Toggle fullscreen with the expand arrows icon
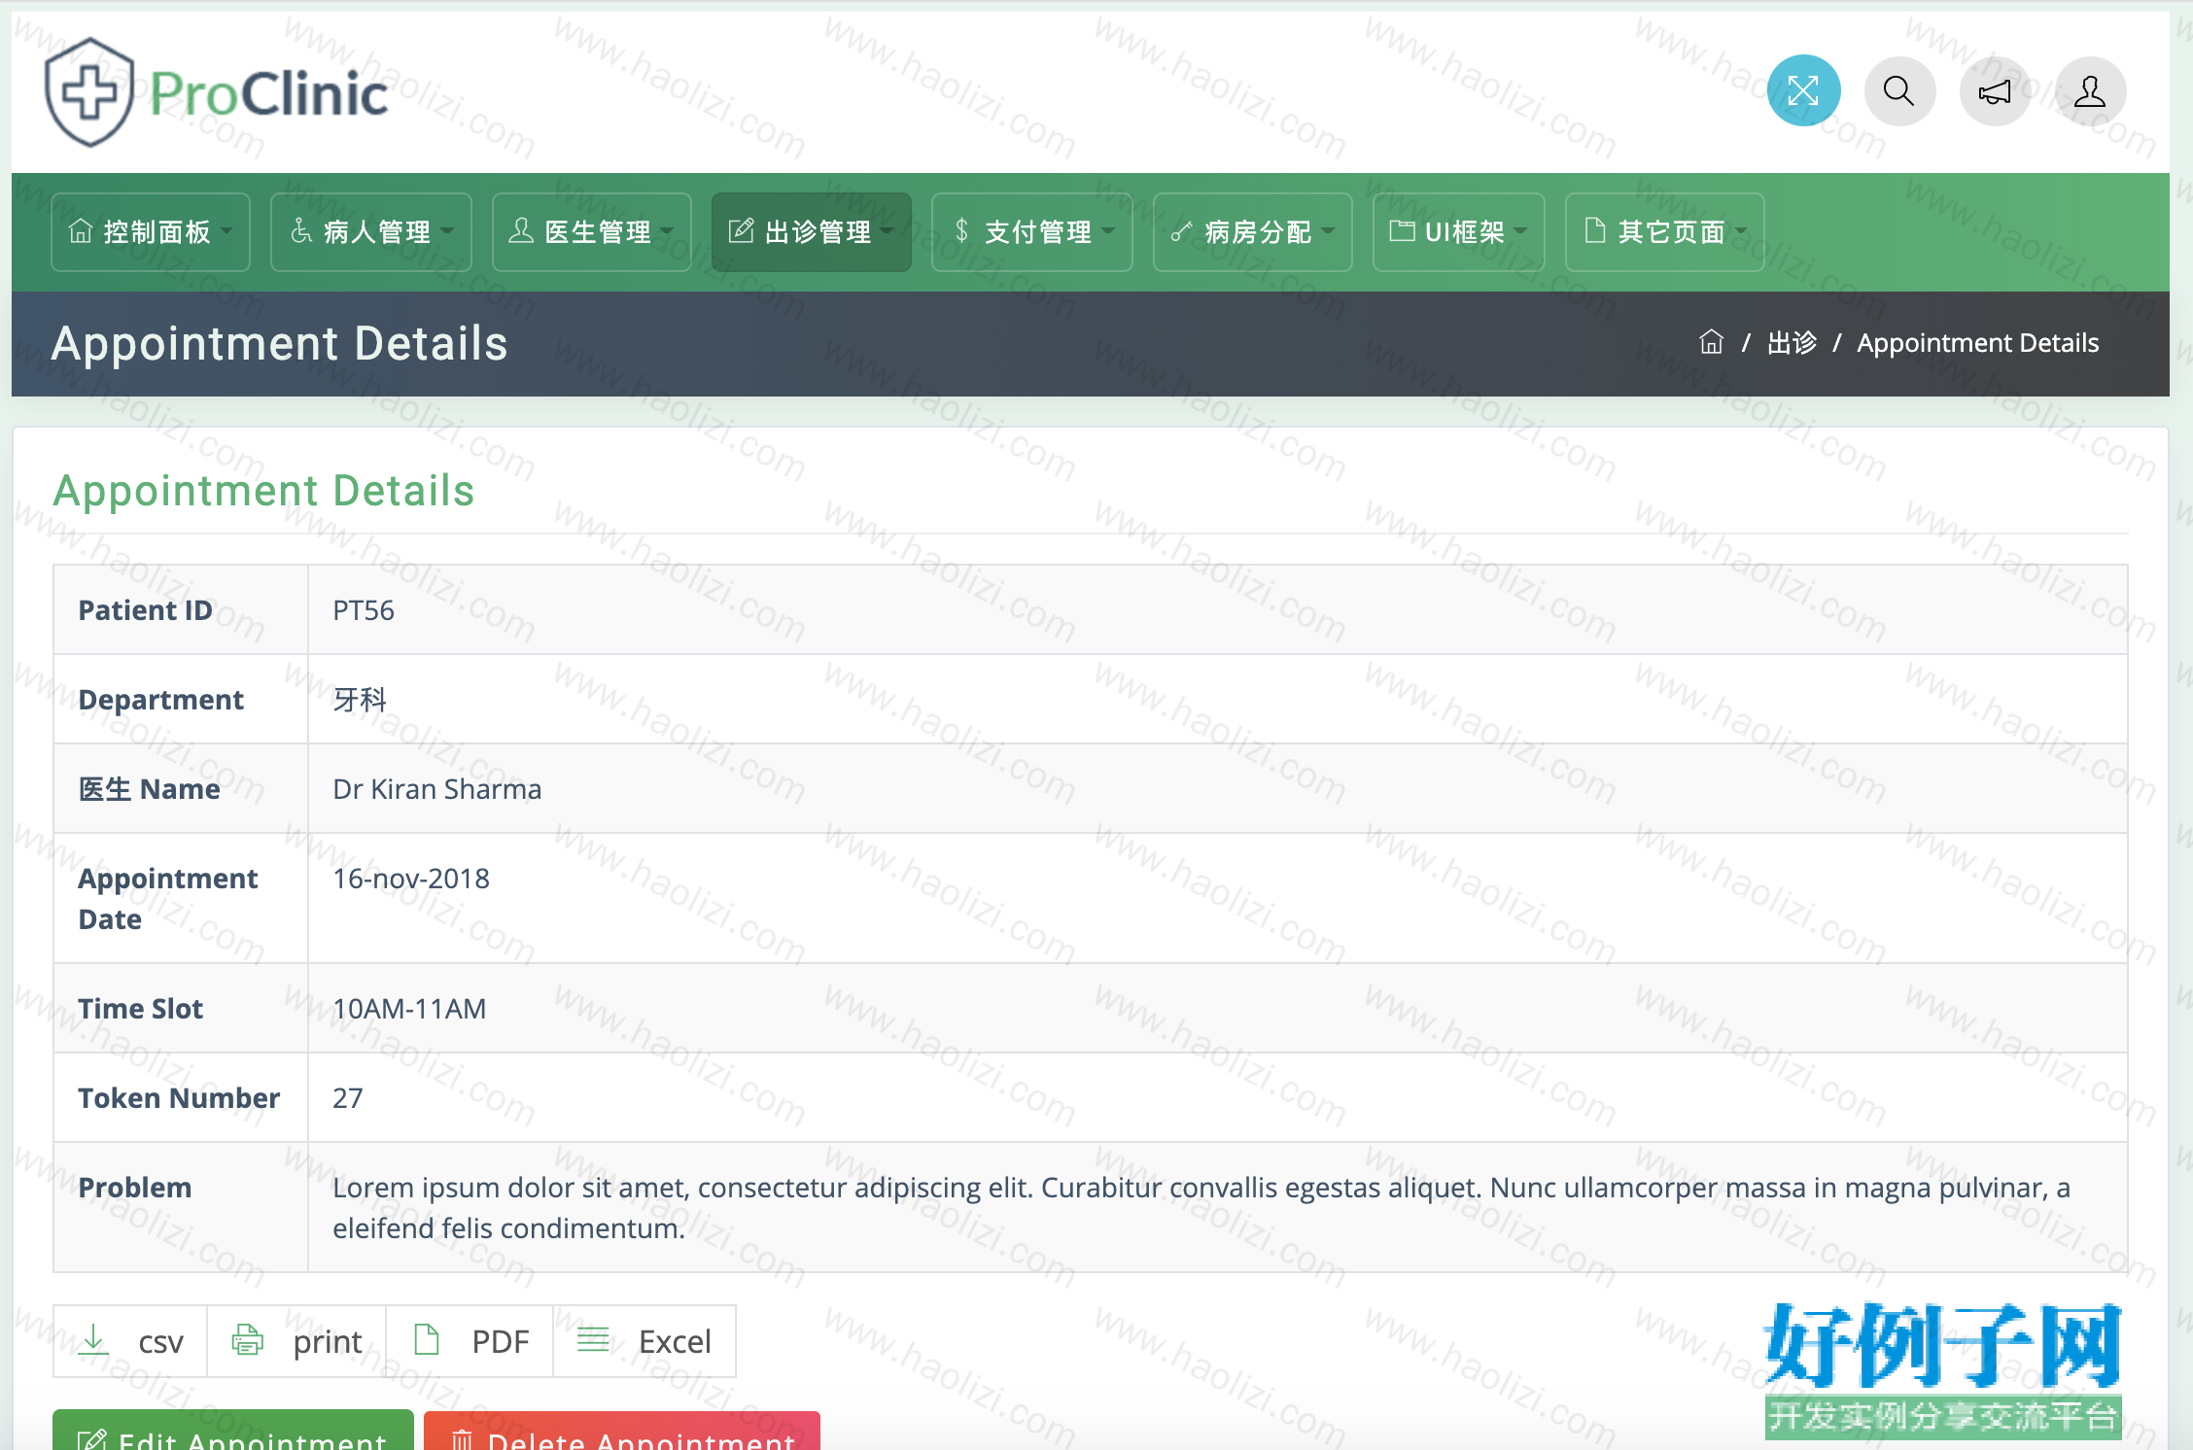2193x1450 pixels. point(1803,91)
